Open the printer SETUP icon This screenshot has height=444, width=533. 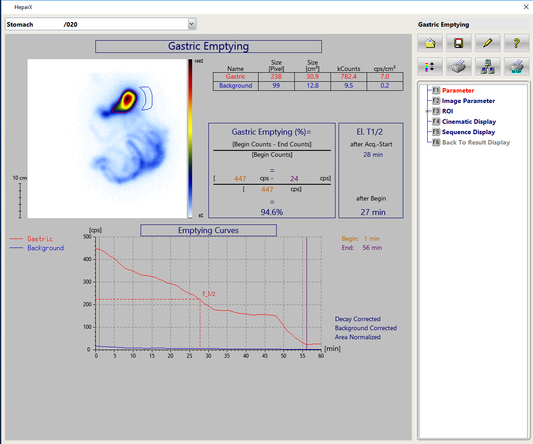click(x=516, y=66)
